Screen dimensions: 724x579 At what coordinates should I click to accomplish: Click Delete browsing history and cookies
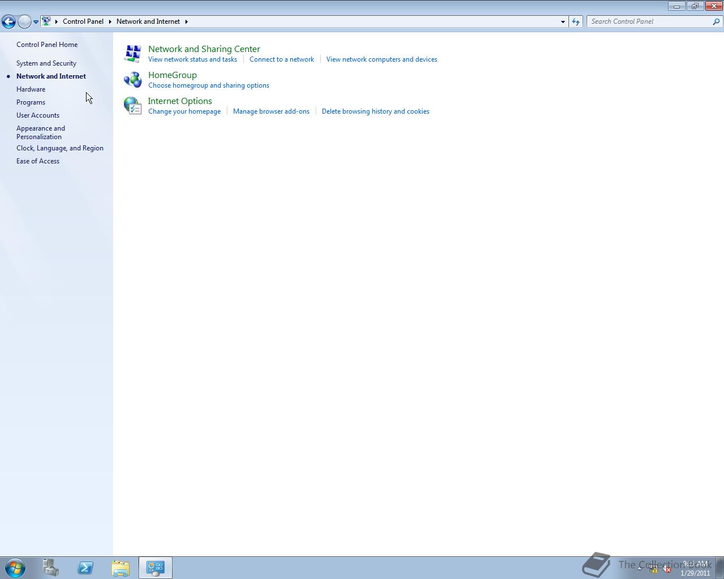376,111
